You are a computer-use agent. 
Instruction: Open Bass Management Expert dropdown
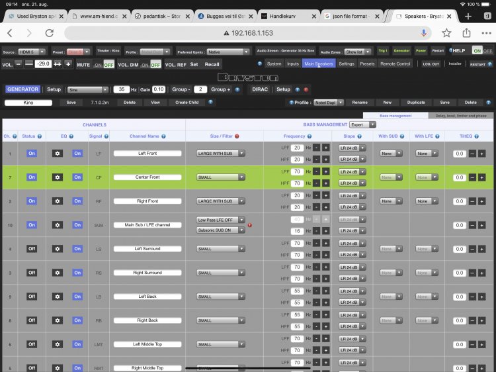362,124
